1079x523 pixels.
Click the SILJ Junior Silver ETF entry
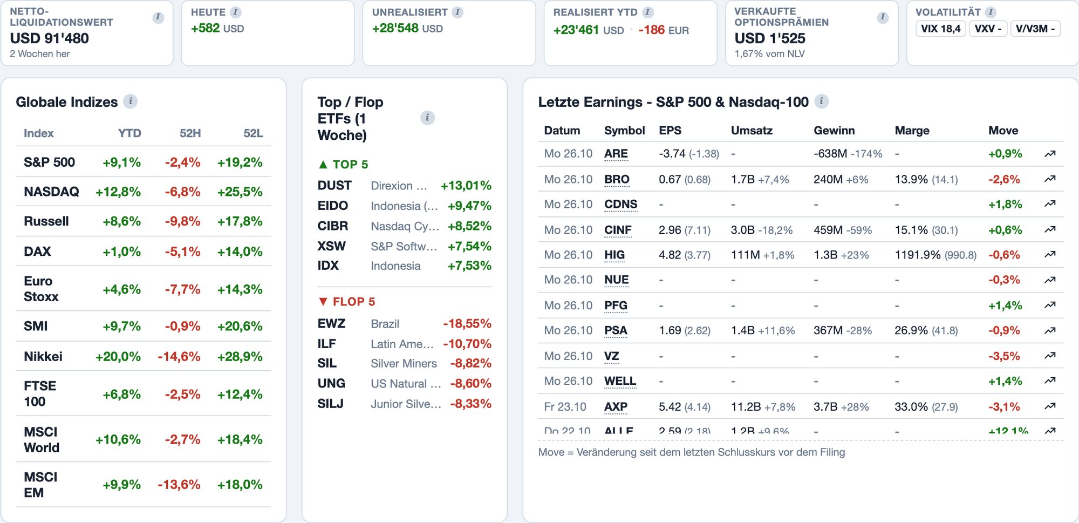pos(405,404)
